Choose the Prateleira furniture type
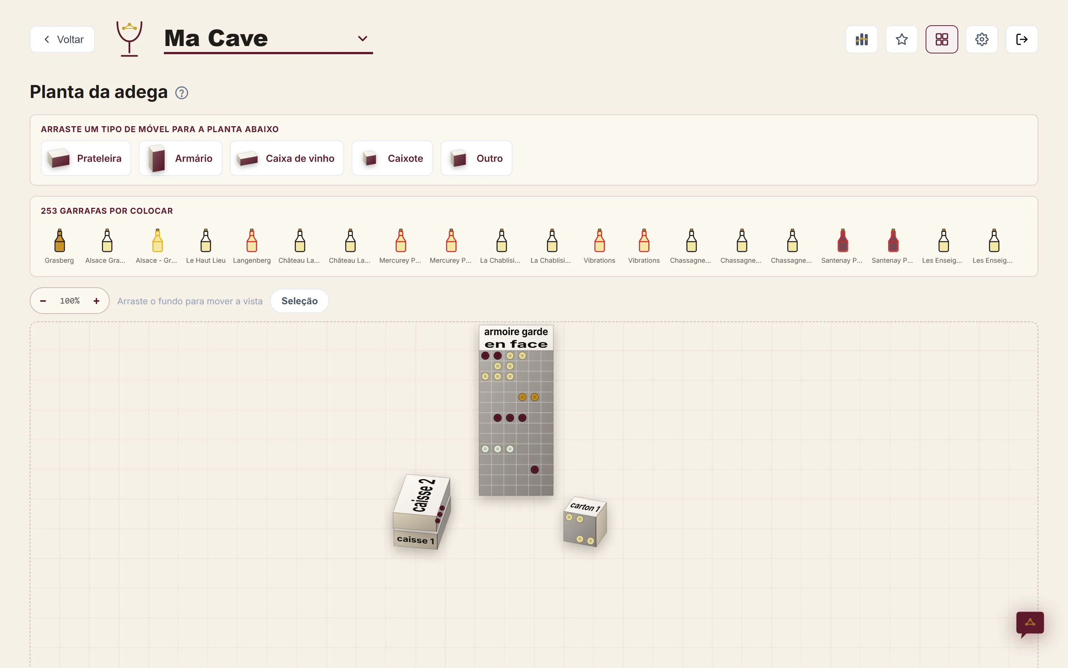The width and height of the screenshot is (1068, 668). pyautogui.click(x=86, y=158)
